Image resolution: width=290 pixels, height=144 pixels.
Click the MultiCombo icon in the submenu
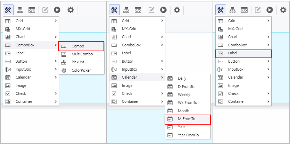click(x=64, y=54)
